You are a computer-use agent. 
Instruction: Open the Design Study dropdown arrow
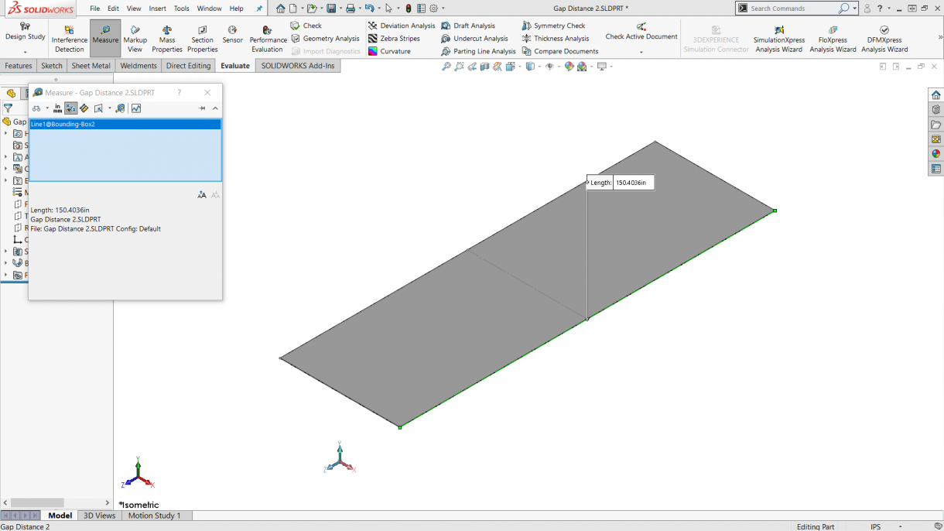click(x=25, y=52)
